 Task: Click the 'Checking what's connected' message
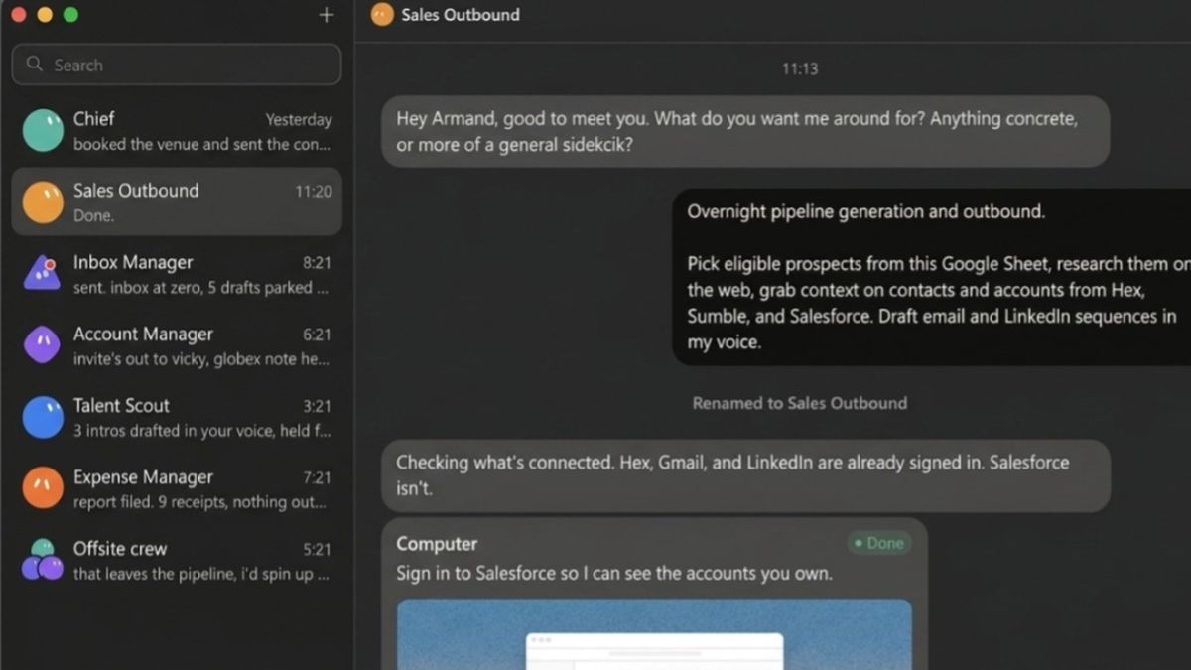[x=745, y=475]
